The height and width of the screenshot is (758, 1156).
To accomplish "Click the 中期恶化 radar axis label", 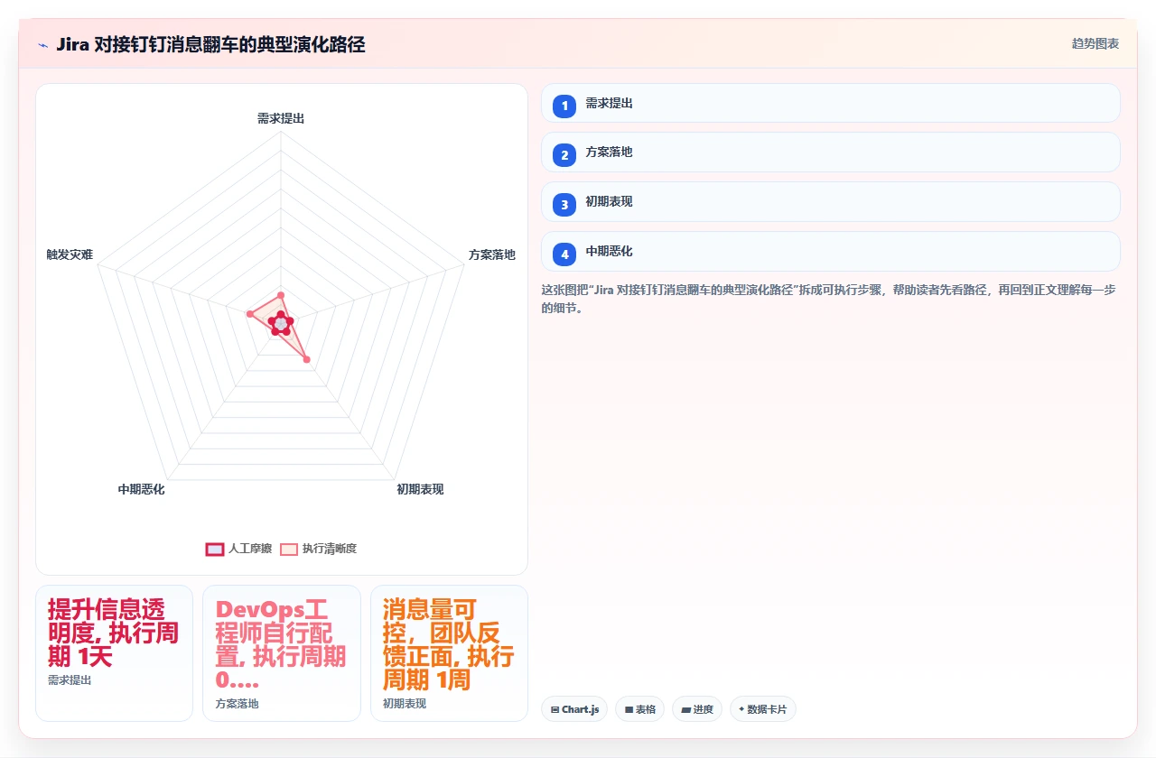I will pos(141,489).
